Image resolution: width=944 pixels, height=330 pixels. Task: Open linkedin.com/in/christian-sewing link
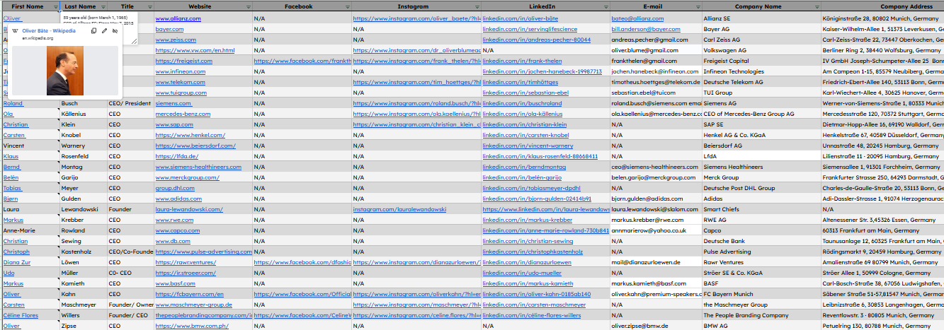pyautogui.click(x=528, y=241)
